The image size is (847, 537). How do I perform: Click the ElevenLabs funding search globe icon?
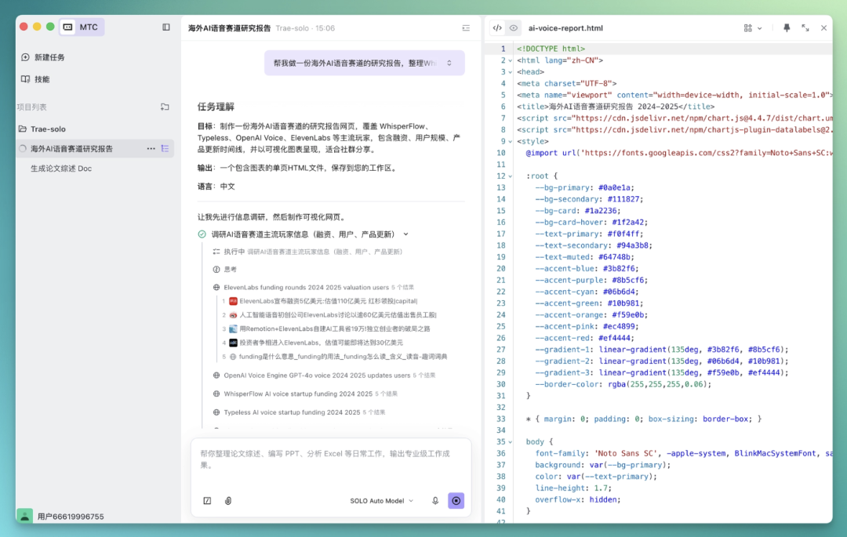click(x=216, y=287)
